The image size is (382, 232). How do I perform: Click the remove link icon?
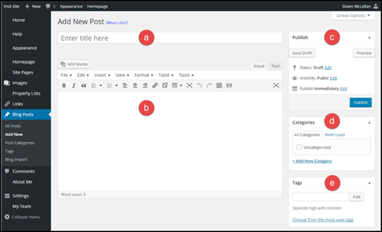click(164, 86)
